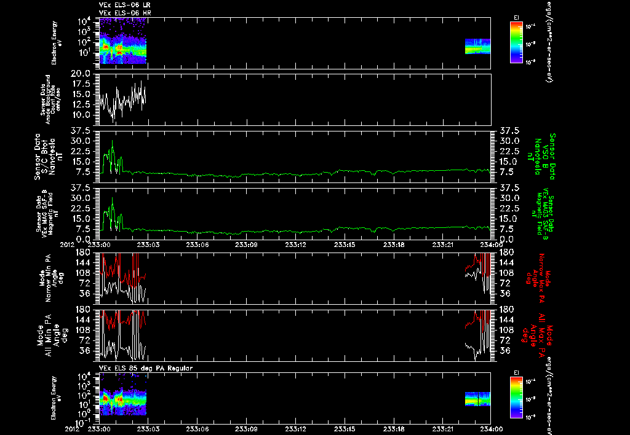Click the VEx ELS-06 LR title text
Viewport: 630px width, 435px height.
(x=125, y=5)
